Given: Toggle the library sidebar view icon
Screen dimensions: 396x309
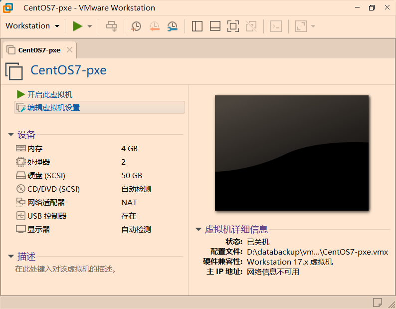Looking at the screenshot, I should pos(197,26).
